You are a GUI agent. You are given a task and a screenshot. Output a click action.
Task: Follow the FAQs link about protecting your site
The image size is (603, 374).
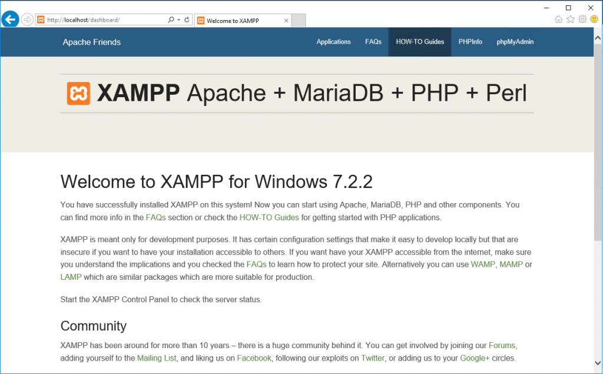click(257, 264)
